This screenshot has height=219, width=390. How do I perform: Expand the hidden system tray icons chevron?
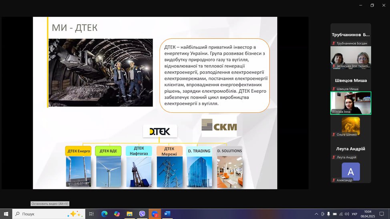[316, 214]
